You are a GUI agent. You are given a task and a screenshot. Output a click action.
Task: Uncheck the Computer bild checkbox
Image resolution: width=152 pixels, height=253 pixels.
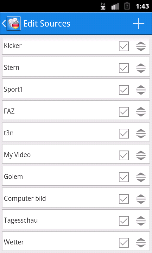(x=124, y=199)
